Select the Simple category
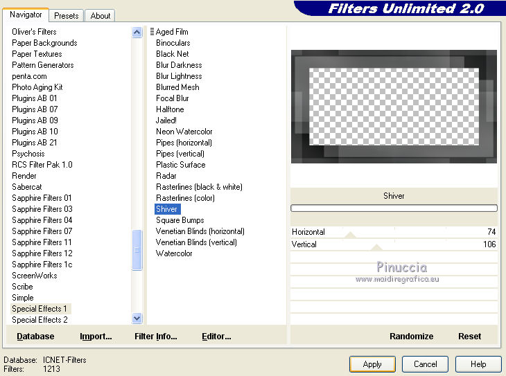 pos(23,298)
